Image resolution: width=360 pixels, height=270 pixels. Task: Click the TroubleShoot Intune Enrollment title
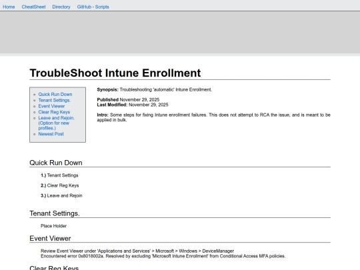tap(115, 73)
